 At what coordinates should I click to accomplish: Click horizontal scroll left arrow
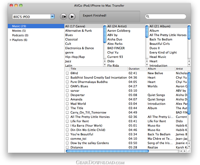coord(181,151)
